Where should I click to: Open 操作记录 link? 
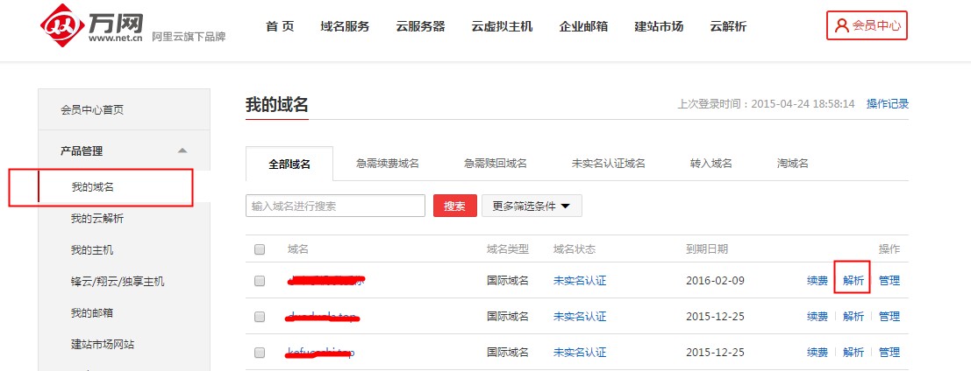pos(888,104)
